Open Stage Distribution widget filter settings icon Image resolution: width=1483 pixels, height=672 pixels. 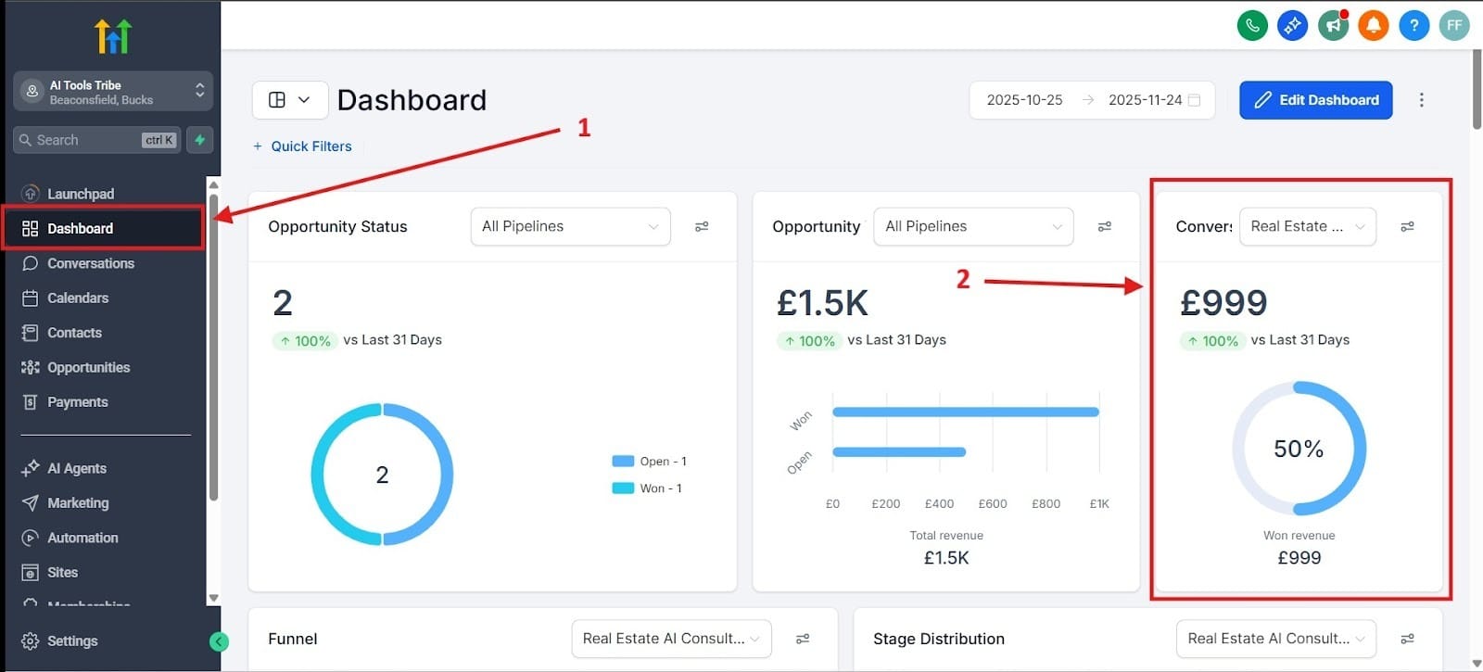pos(1407,639)
